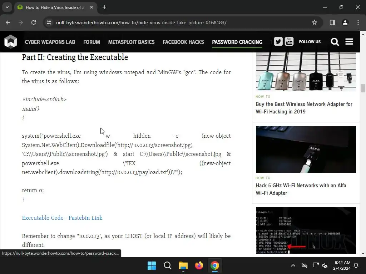Select the 'How to Hide a Virus' tab
The image size is (366, 274).
click(x=55, y=7)
